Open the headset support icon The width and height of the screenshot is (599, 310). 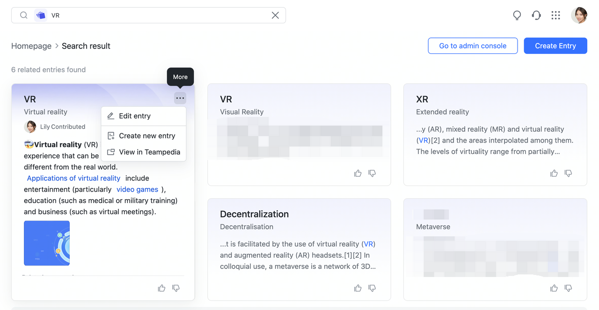pos(536,15)
